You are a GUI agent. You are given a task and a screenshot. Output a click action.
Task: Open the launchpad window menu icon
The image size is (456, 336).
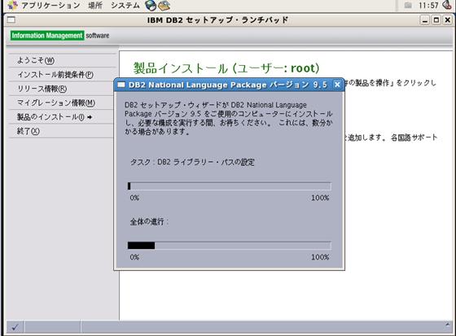11,20
